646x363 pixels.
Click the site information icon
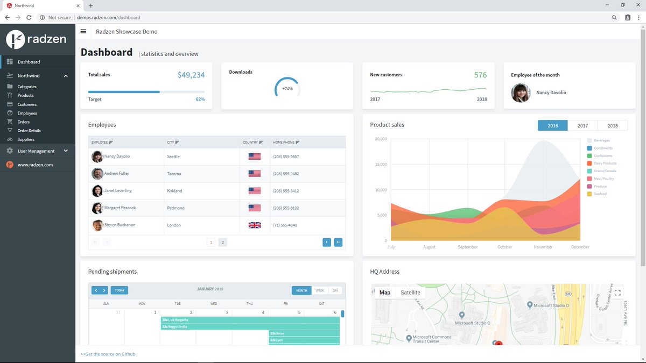(41, 17)
